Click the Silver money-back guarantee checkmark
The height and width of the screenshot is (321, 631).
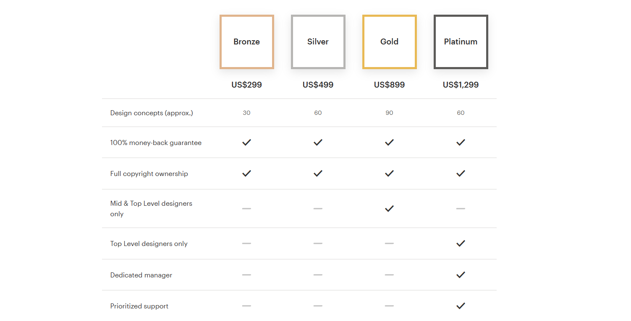pos(318,142)
